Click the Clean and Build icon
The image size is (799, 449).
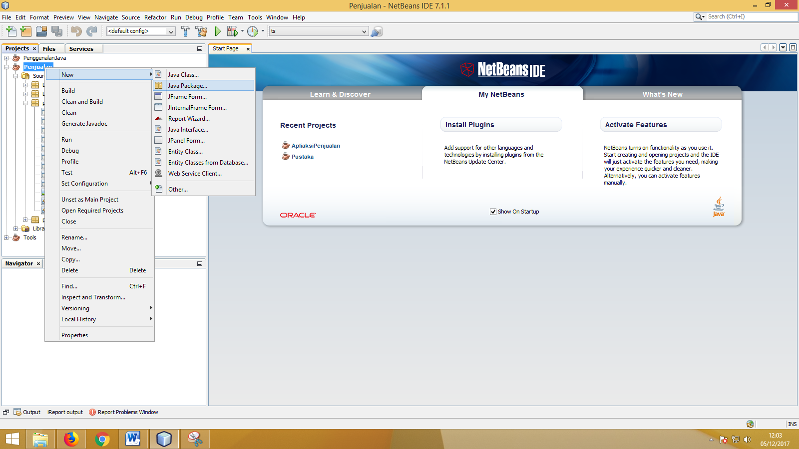click(201, 31)
